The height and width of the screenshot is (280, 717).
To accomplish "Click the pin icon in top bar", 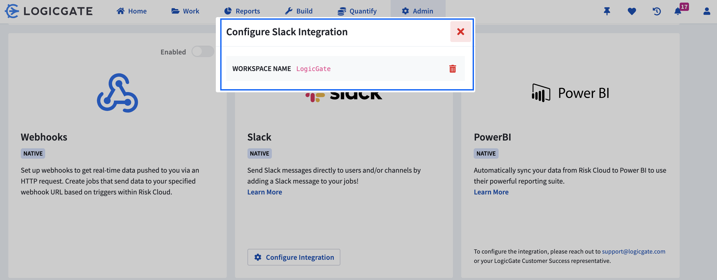I will click(x=607, y=11).
